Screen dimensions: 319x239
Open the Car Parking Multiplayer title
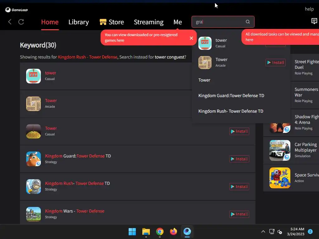pos(306,147)
